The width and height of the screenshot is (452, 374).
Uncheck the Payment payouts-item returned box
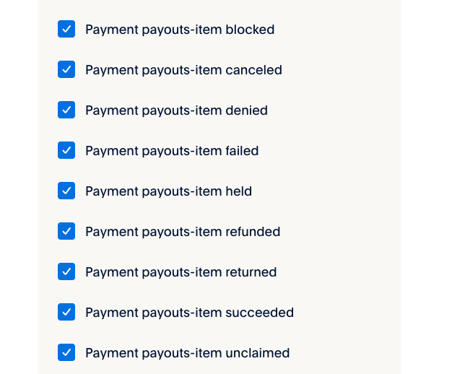[66, 271]
